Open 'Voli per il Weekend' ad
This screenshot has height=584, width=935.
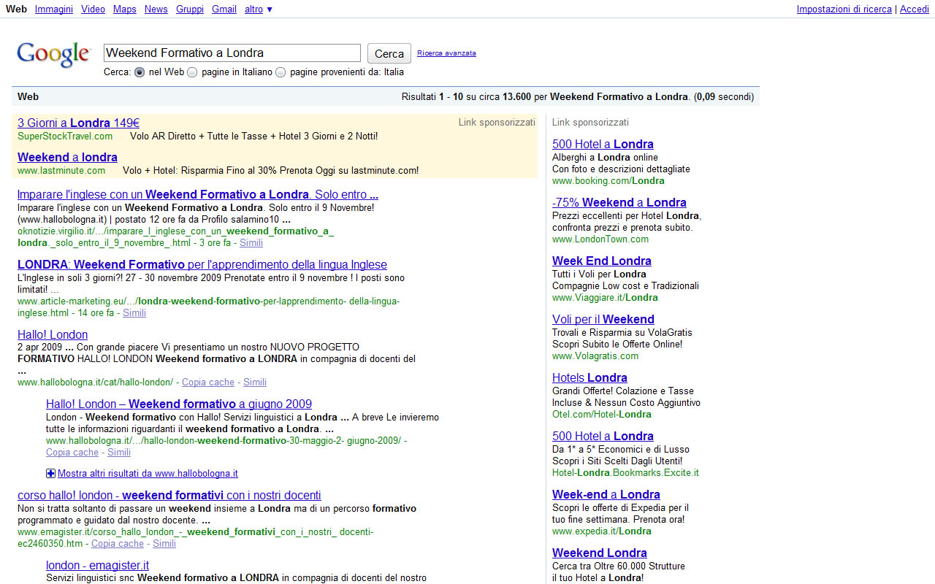pos(603,319)
